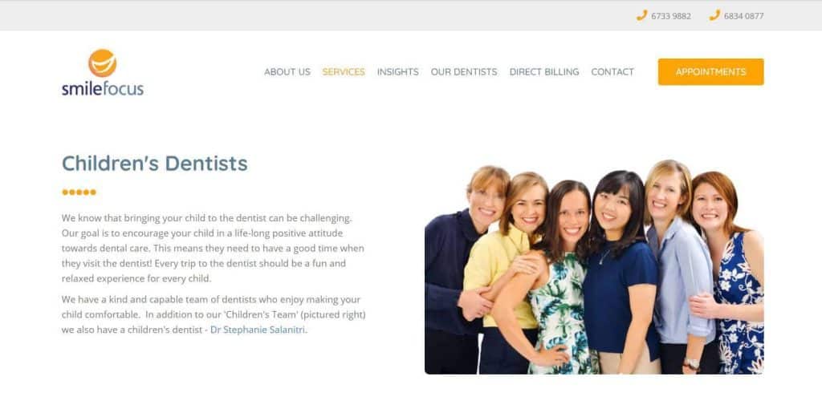Click the phone icon beside 6733 9882
Image resolution: width=822 pixels, height=409 pixels.
pyautogui.click(x=641, y=15)
